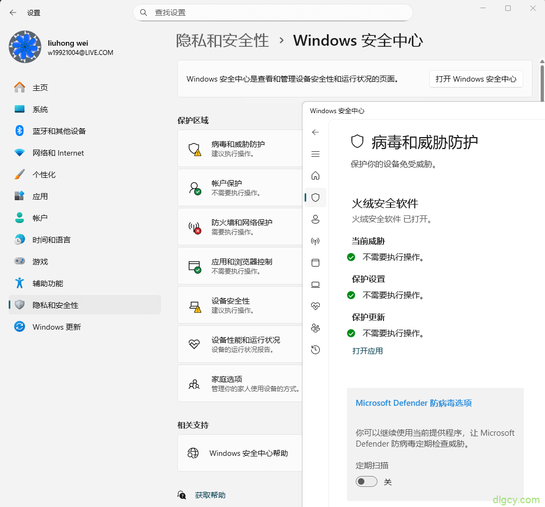The height and width of the screenshot is (507, 545).
Task: Open 防火墙和网络保护 protection area item
Action: (x=241, y=226)
